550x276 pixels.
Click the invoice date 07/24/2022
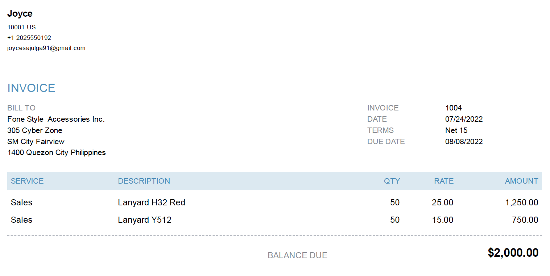click(464, 119)
